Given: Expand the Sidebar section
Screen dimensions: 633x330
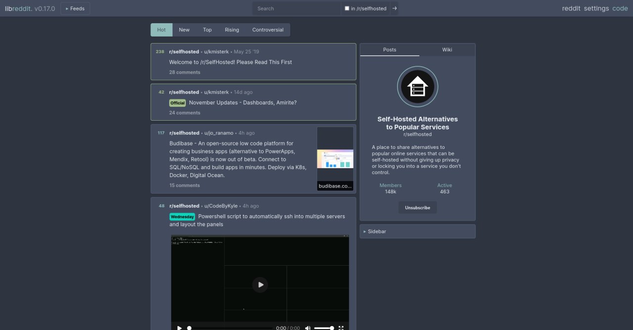Looking at the screenshot, I should (x=417, y=232).
